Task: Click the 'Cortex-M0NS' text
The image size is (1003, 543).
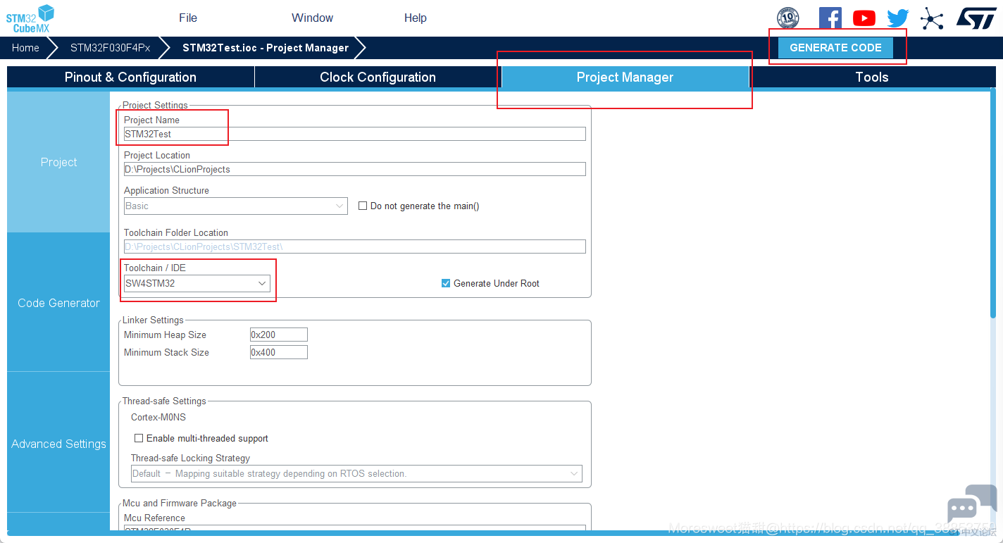Action: 158,417
